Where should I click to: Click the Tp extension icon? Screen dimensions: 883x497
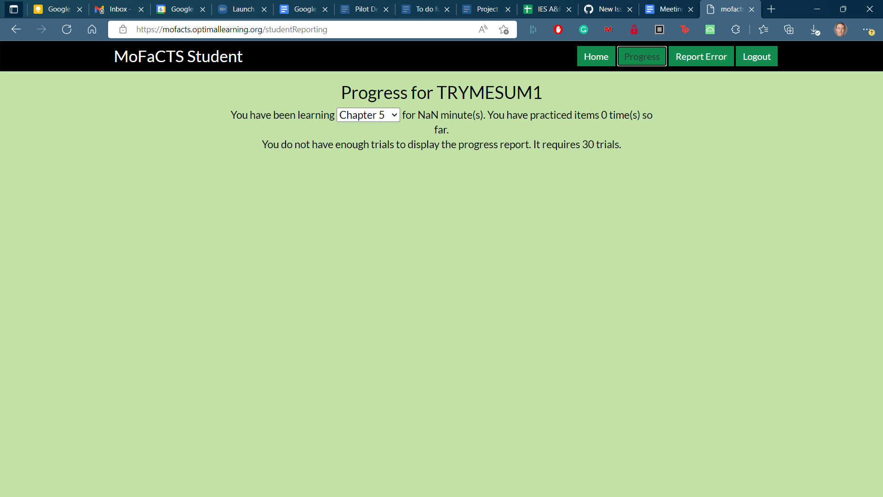tap(685, 29)
